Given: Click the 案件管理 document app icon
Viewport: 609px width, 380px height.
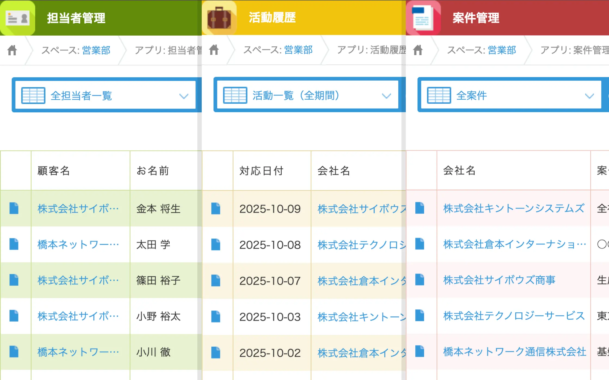Looking at the screenshot, I should [x=423, y=18].
